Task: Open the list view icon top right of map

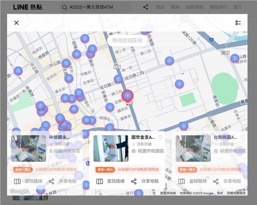Action: coord(238,23)
